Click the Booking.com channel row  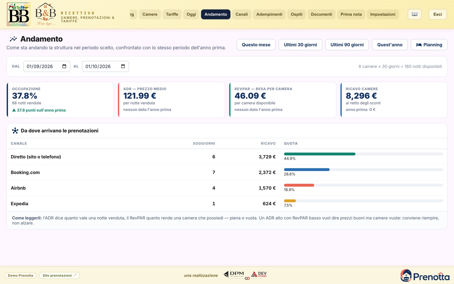[x=227, y=172]
